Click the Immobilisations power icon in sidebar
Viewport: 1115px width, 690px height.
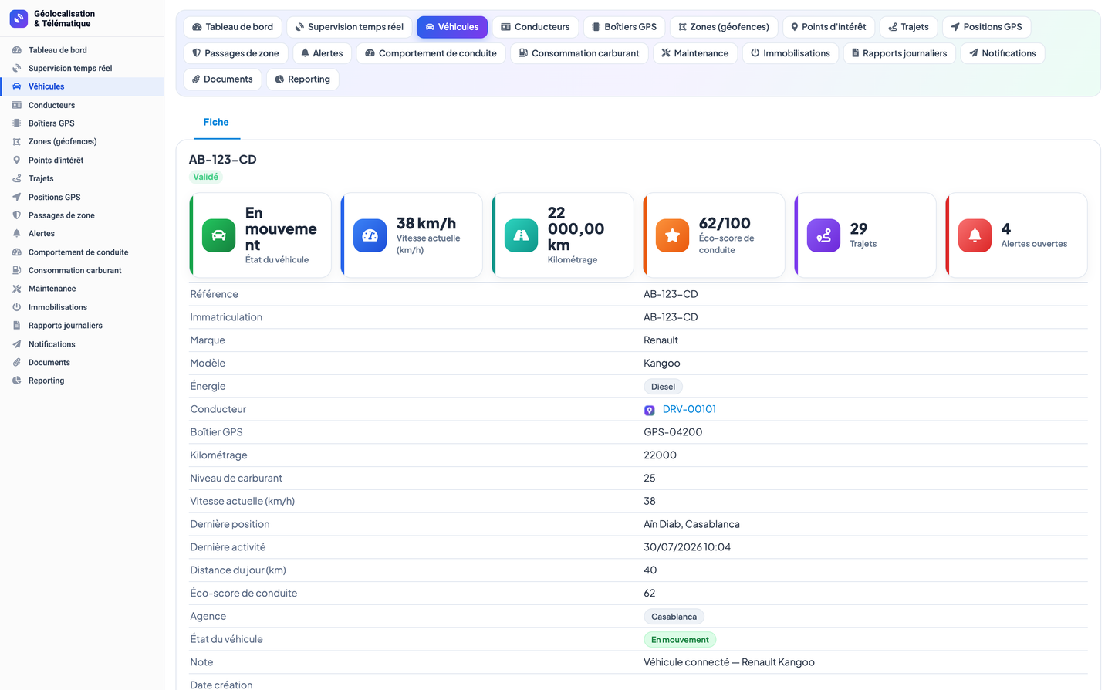(x=17, y=307)
